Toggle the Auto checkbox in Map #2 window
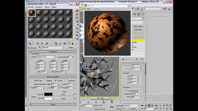Image resolution: width=198 pixels, height=111 pixels. click(x=85, y=9)
